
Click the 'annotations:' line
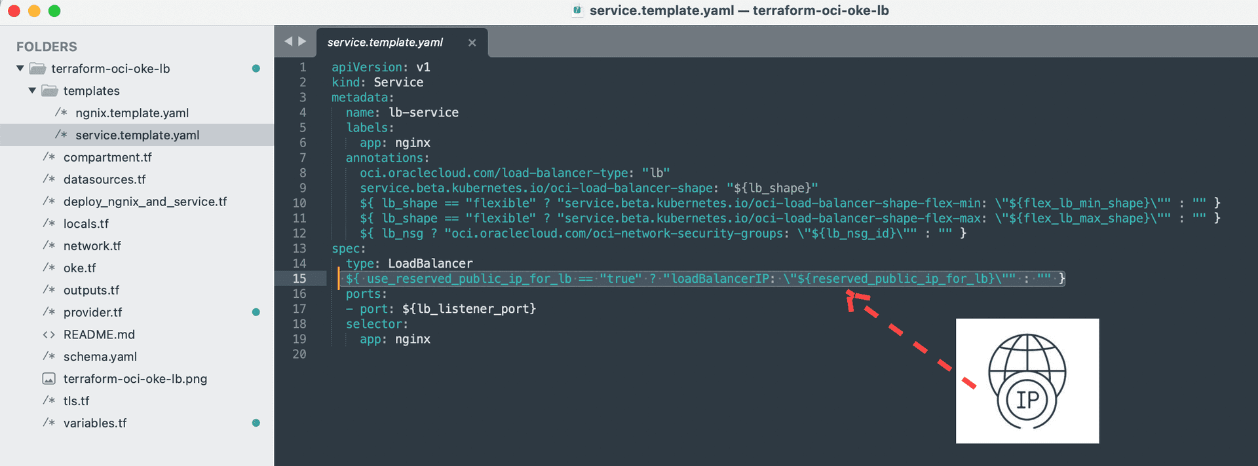(x=388, y=158)
